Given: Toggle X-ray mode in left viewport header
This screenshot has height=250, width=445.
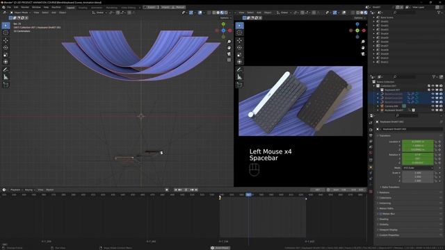Looking at the screenshot, I should [x=209, y=12].
